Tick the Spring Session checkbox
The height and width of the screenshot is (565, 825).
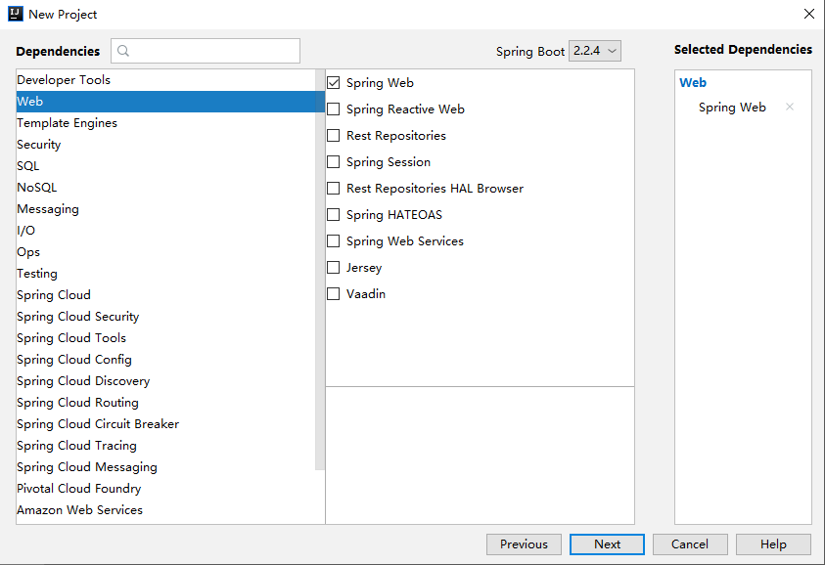(x=333, y=161)
